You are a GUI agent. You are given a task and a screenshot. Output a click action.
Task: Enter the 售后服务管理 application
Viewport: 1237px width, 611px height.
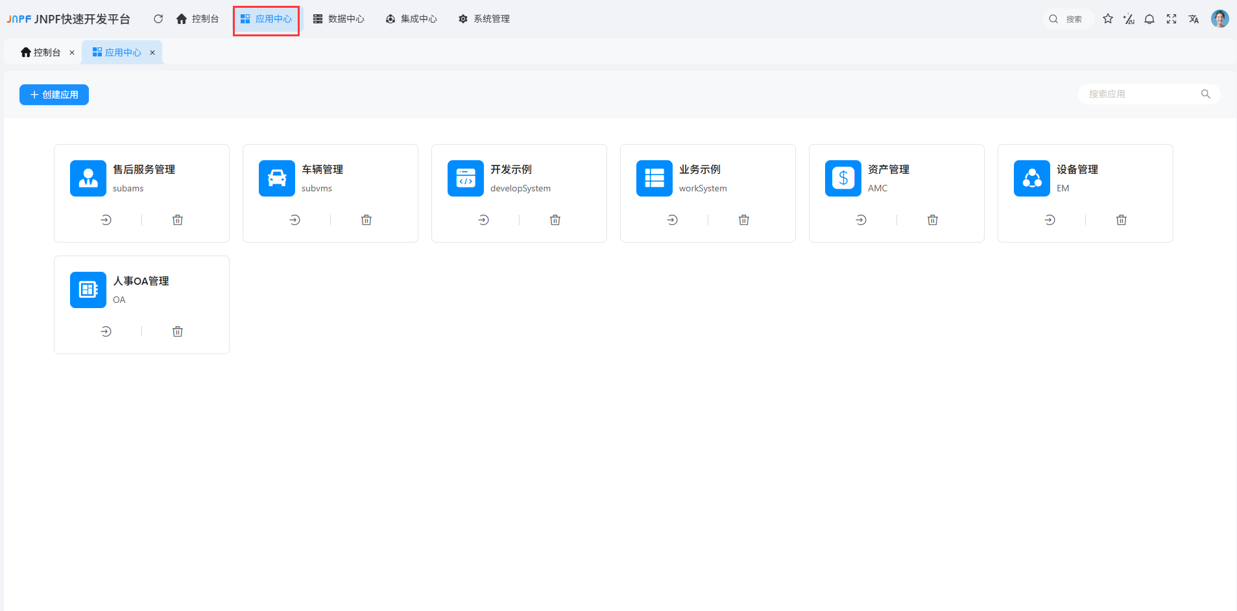[106, 220]
